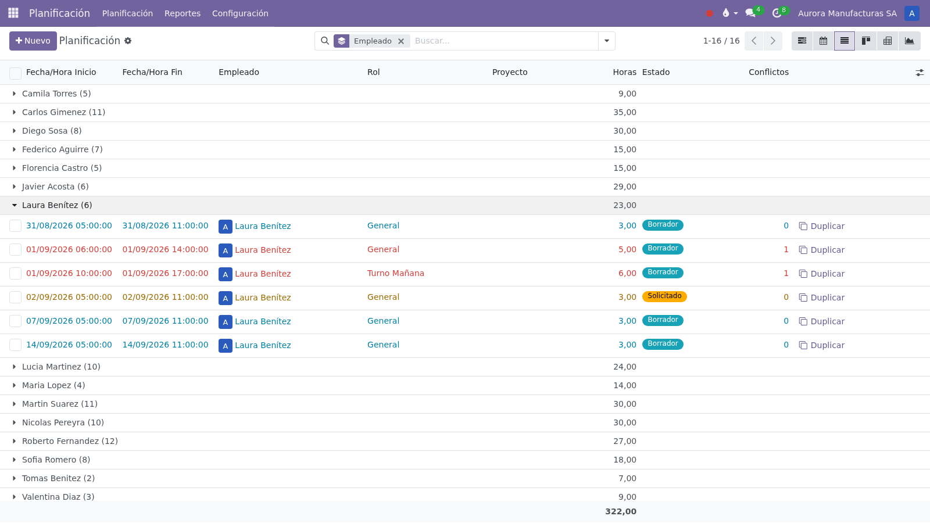The height and width of the screenshot is (523, 930).
Task: Switch to Gantt view
Action: click(x=802, y=41)
